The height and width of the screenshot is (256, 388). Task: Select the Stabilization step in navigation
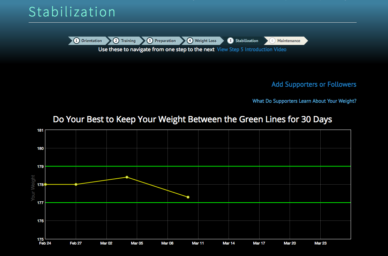pyautogui.click(x=246, y=41)
